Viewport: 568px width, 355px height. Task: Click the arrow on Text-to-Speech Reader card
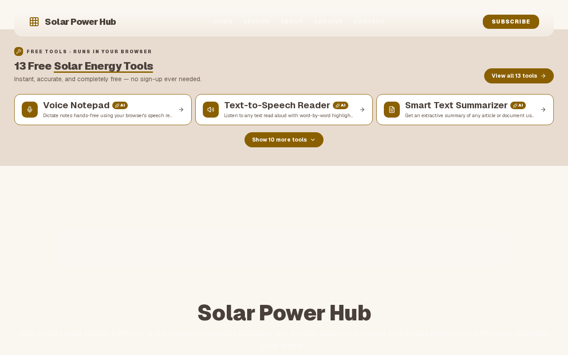coord(362,110)
